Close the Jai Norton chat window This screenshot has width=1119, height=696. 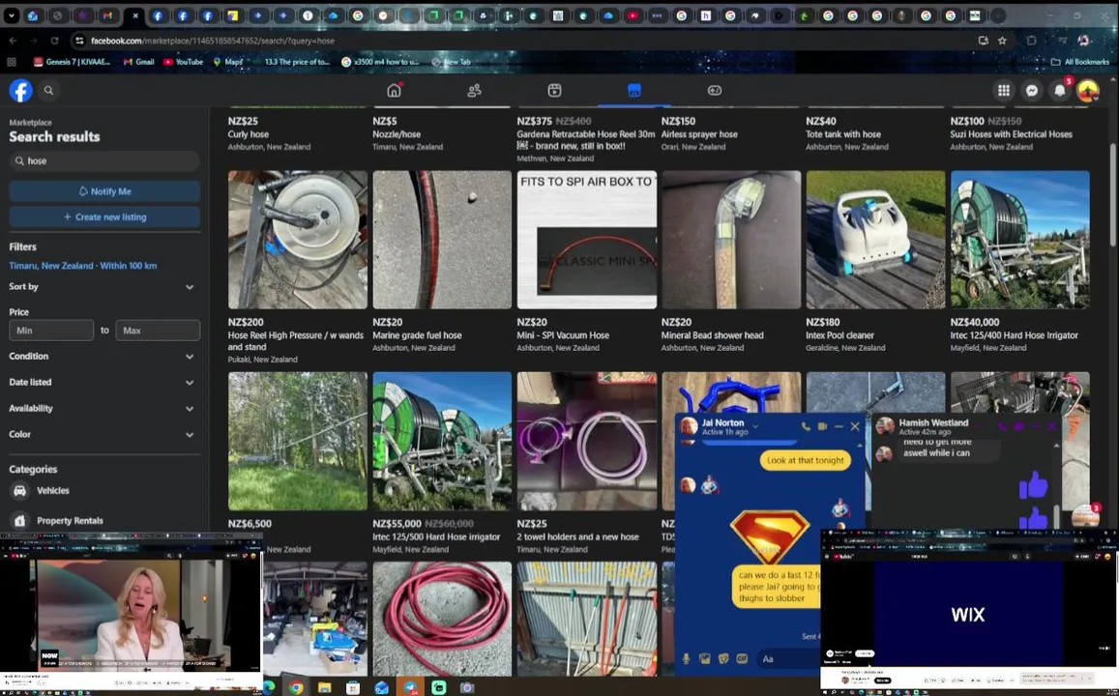[x=855, y=426]
